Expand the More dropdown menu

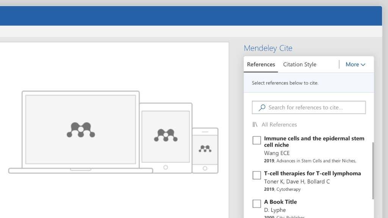tap(355, 64)
